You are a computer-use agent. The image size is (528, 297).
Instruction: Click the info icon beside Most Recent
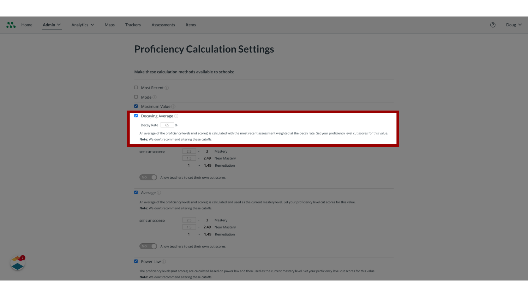(x=167, y=88)
